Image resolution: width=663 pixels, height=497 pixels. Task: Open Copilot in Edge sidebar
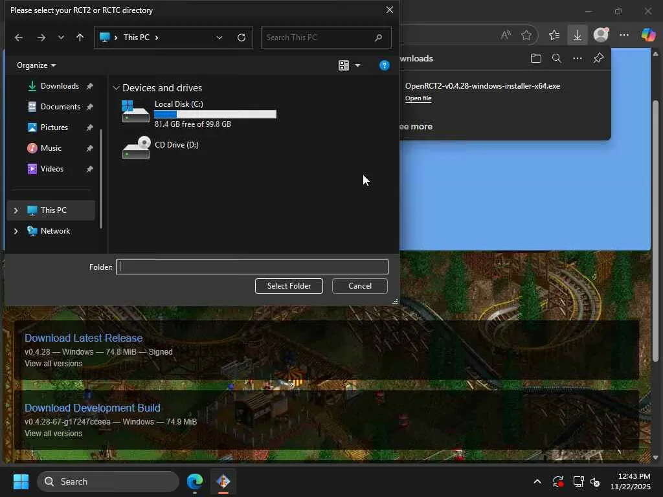[x=648, y=35]
